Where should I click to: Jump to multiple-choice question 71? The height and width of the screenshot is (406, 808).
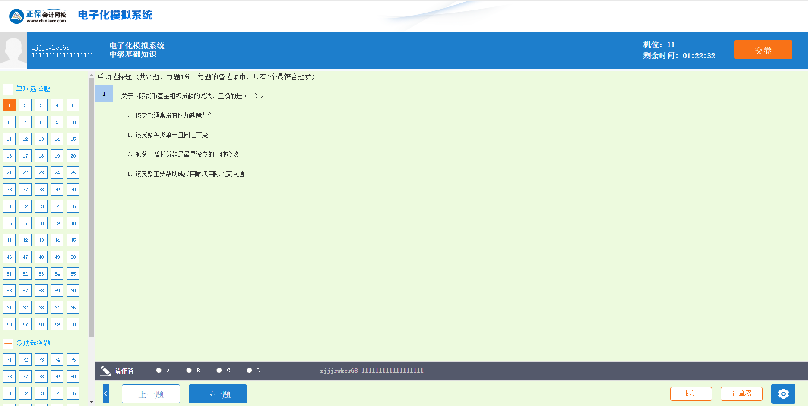(x=9, y=360)
